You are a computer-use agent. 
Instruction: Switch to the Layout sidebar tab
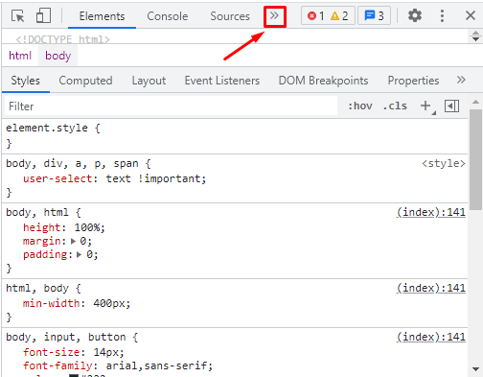click(x=149, y=81)
